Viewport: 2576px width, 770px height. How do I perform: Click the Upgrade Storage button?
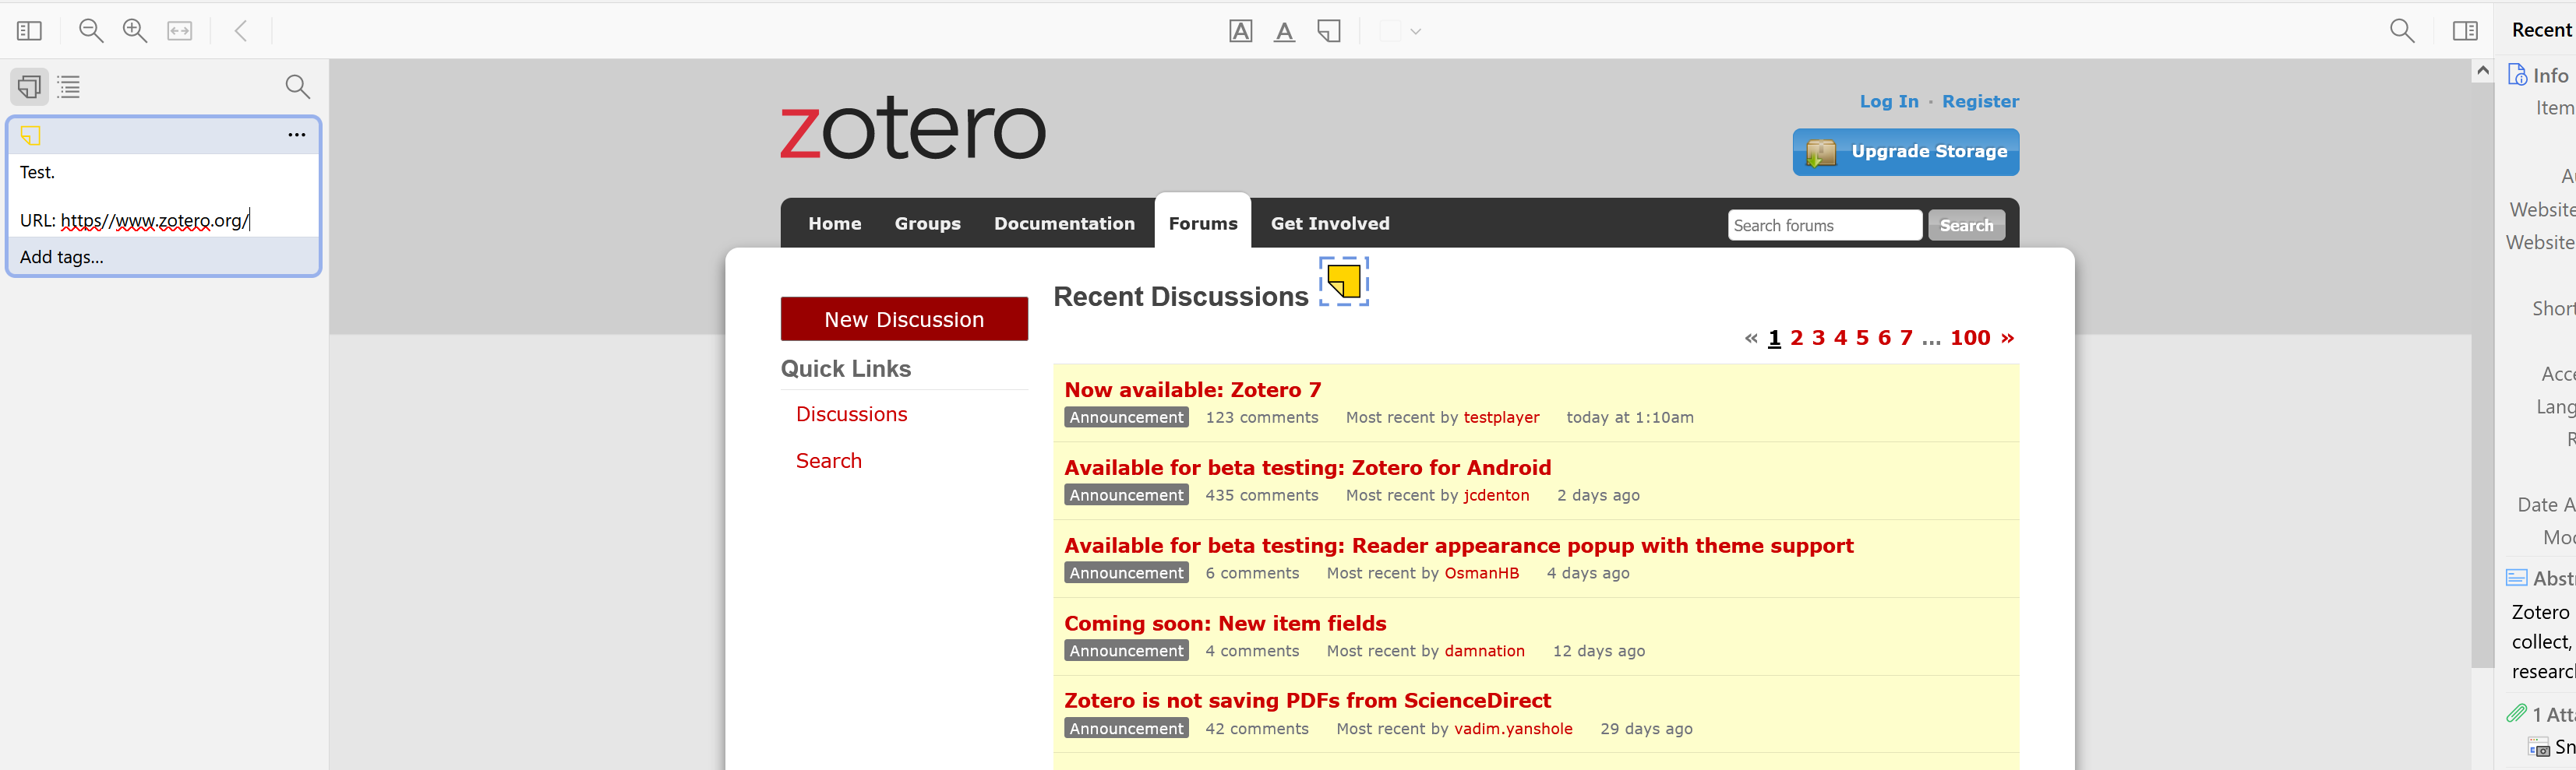click(x=1905, y=152)
